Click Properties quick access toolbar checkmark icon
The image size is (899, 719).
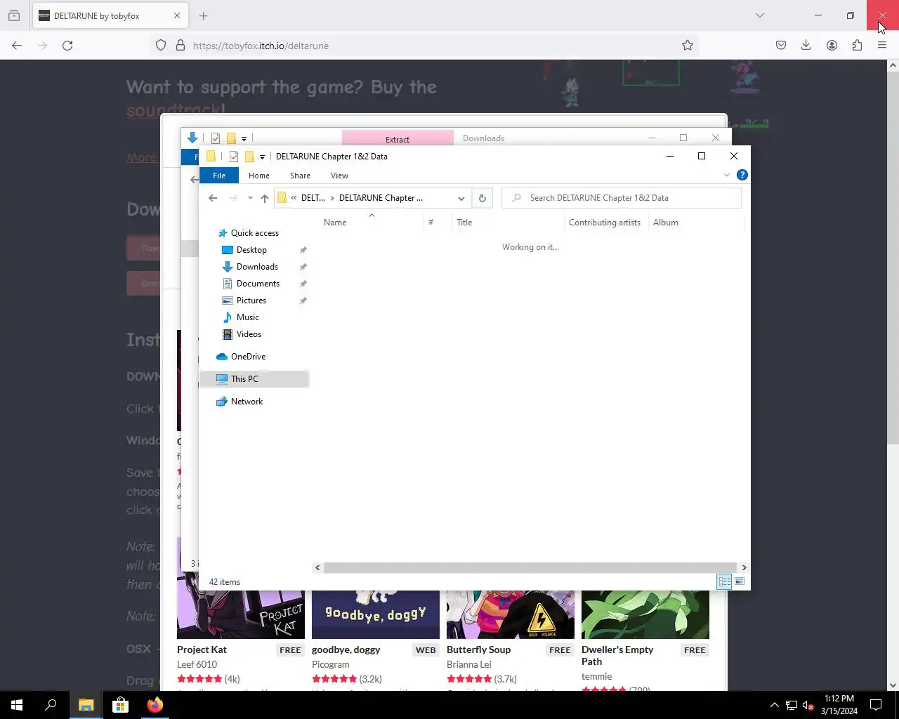(x=234, y=157)
